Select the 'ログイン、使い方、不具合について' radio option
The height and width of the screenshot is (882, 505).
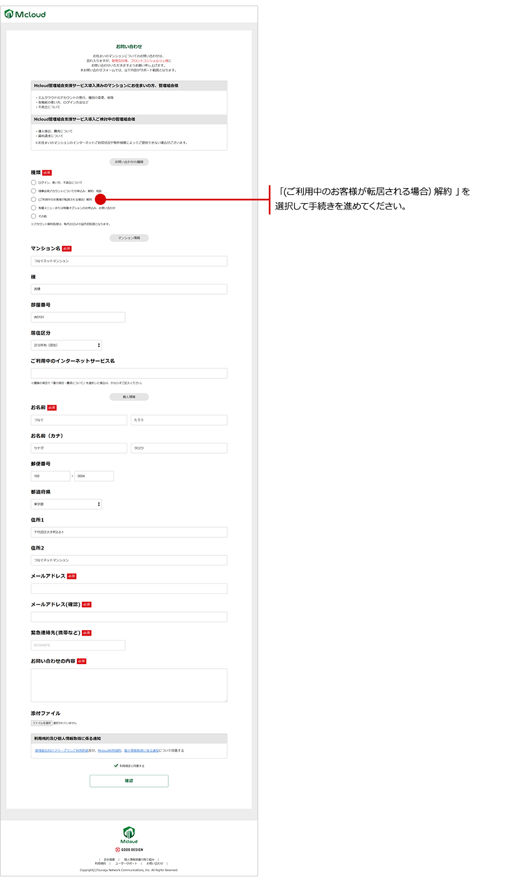coord(34,182)
